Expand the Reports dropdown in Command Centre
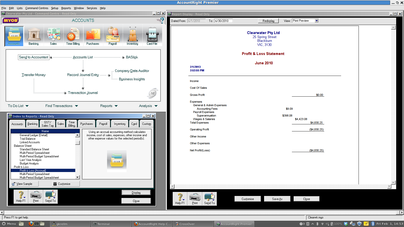Viewport: 404px width, 227px height. [x=109, y=106]
